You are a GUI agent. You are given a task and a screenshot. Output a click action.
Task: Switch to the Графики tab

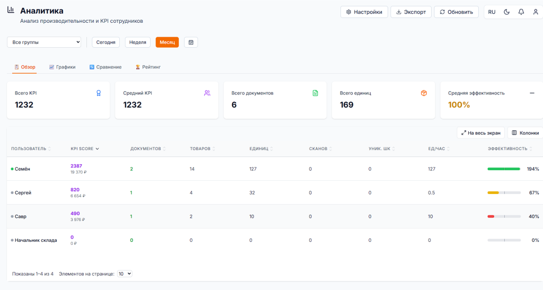click(63, 67)
